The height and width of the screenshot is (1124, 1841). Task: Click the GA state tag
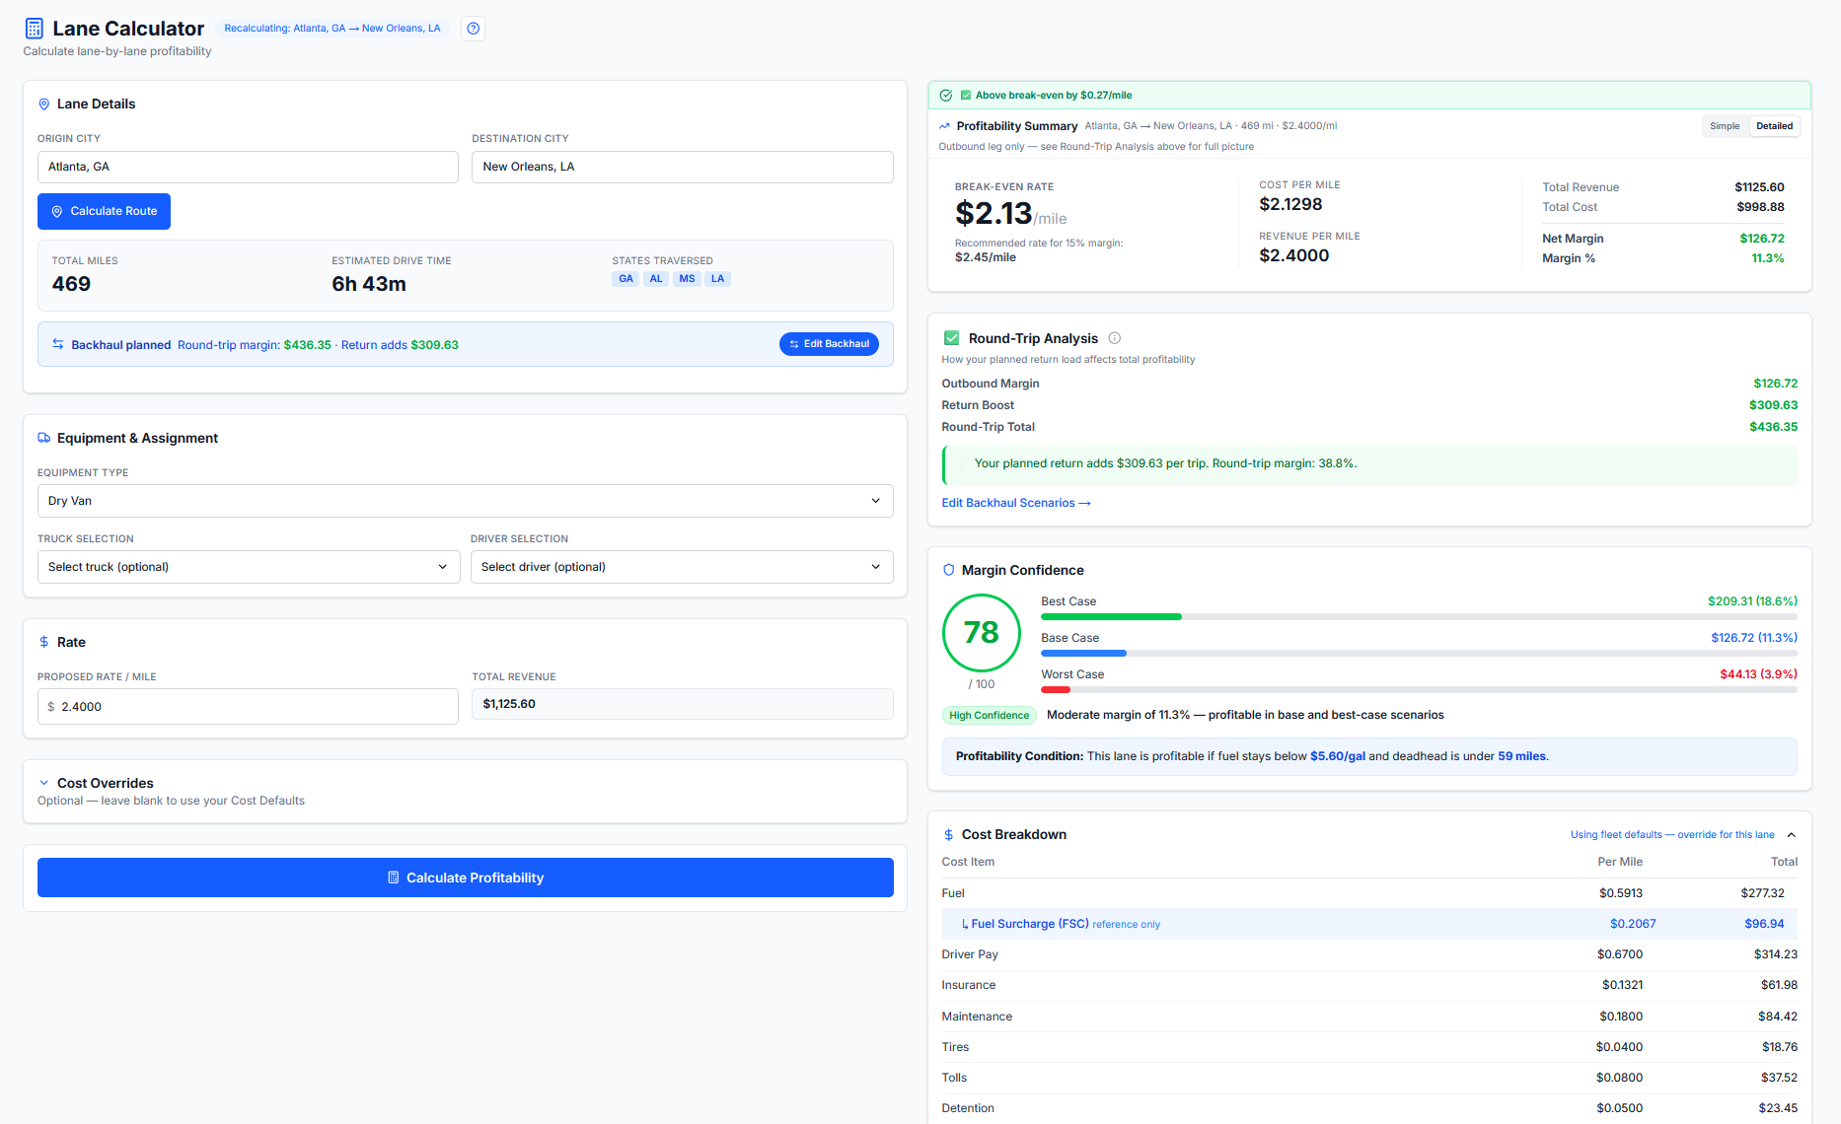click(x=626, y=279)
